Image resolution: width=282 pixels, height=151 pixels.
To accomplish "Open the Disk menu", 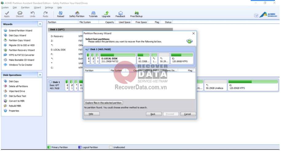I will click(15, 8).
